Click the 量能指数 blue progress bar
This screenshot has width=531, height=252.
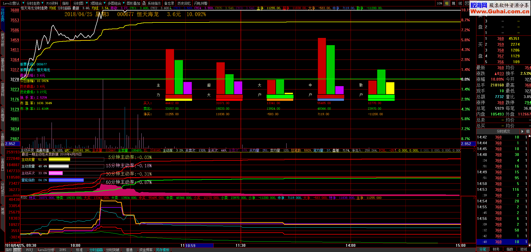(66, 180)
